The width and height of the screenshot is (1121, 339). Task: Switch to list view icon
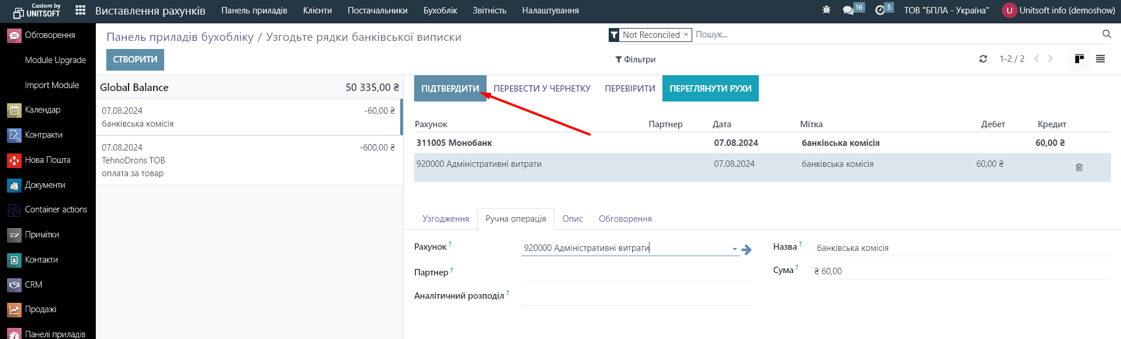tap(1100, 59)
